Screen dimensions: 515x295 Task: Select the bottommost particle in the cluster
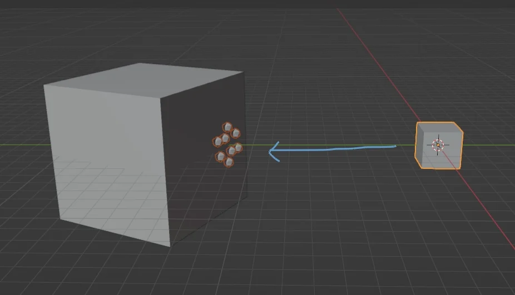(229, 163)
